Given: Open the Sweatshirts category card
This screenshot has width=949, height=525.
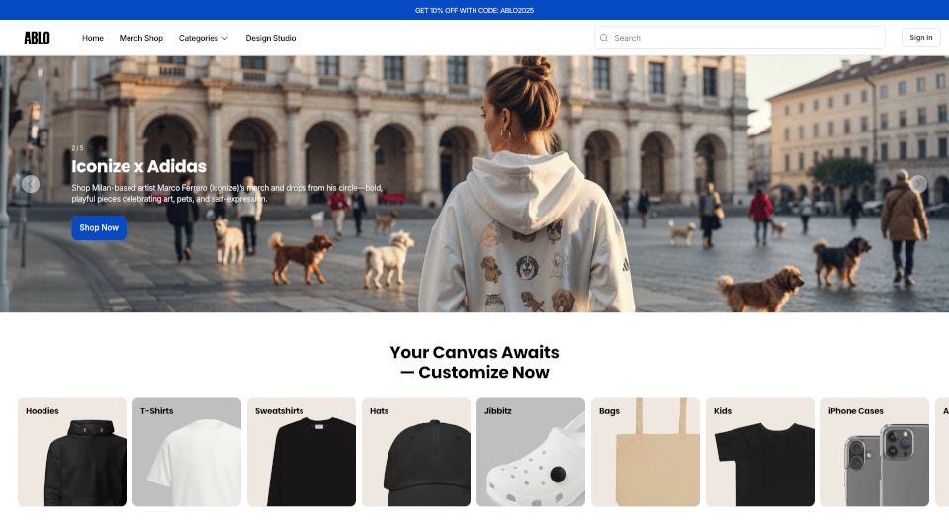Looking at the screenshot, I should pyautogui.click(x=302, y=452).
